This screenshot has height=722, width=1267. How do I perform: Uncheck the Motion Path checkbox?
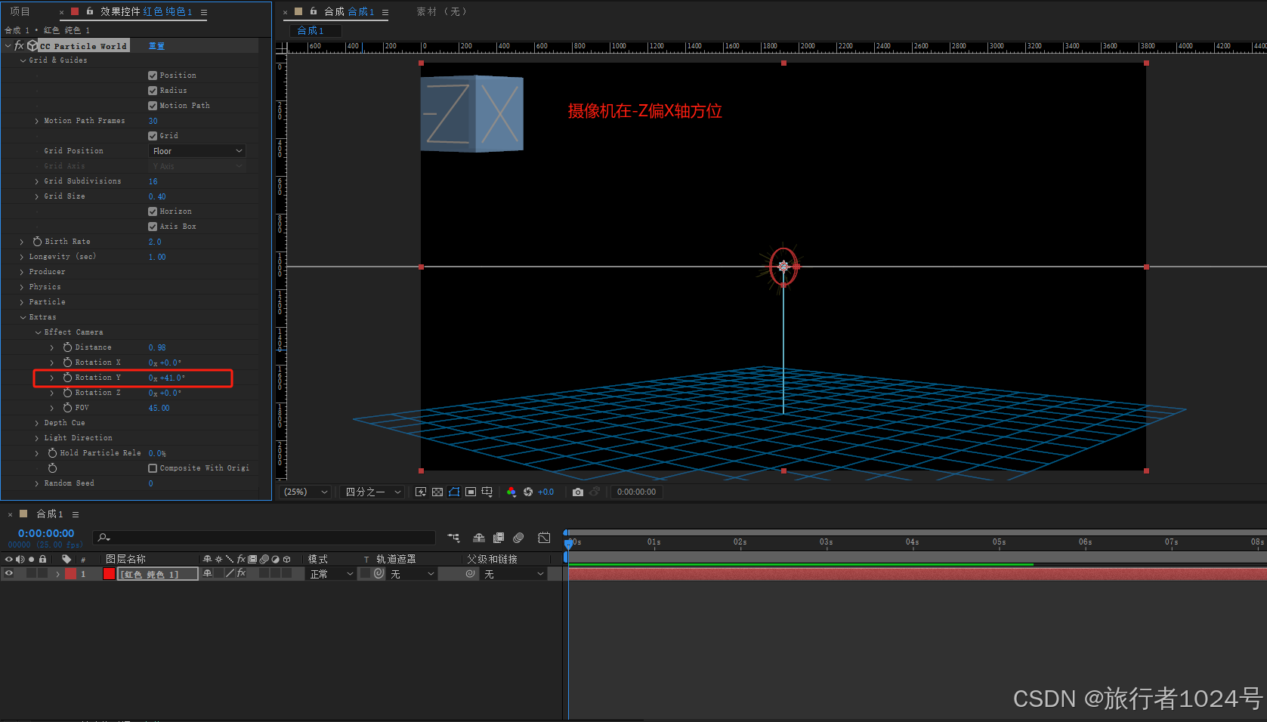coord(153,106)
